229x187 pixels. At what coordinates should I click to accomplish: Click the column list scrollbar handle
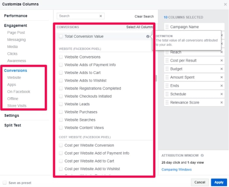156,78
